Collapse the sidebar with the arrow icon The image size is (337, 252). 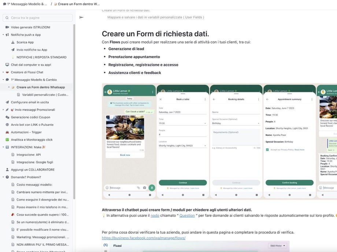click(81, 18)
